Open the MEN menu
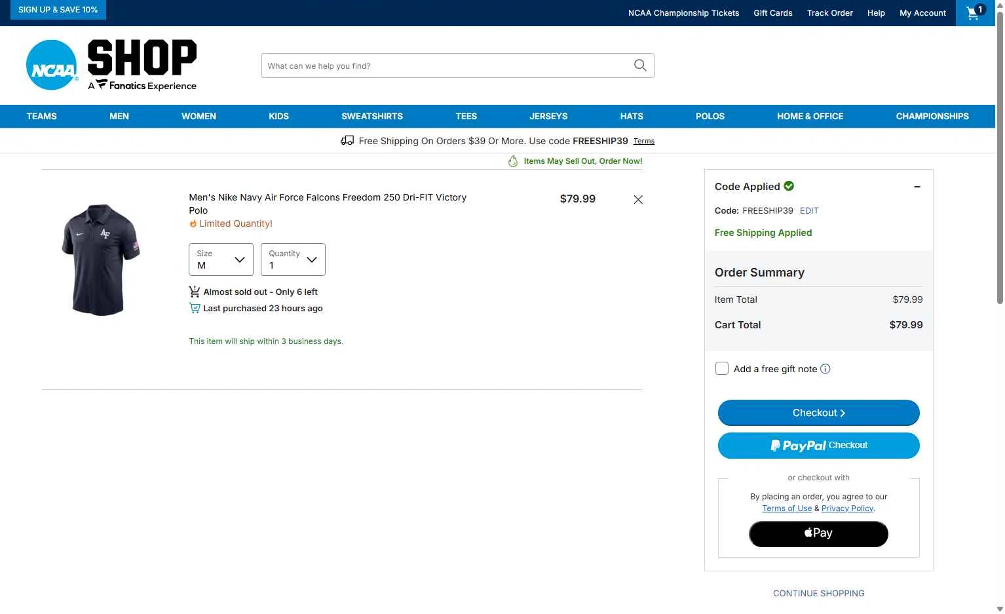This screenshot has width=1005, height=614. coord(119,116)
